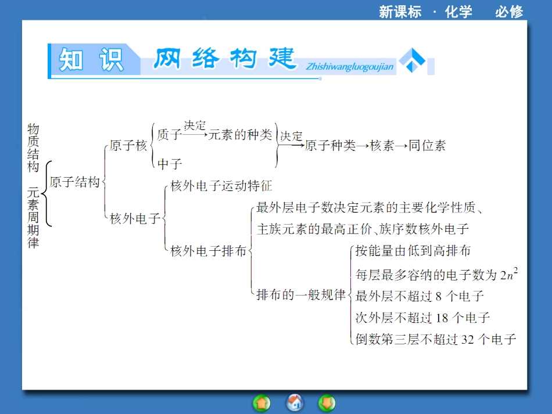Click the 按能量由低到高排布 line
Viewport: 552px width, 414px height.
pos(413,251)
